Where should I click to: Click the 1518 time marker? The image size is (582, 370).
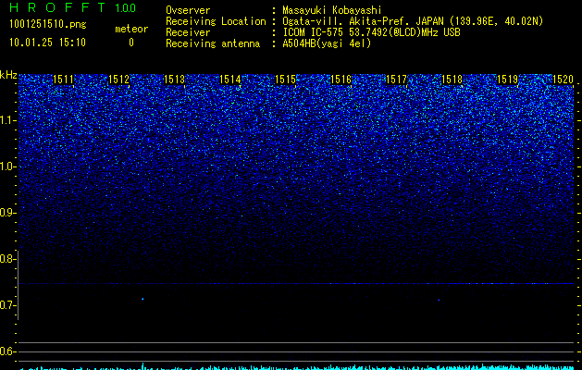[452, 80]
